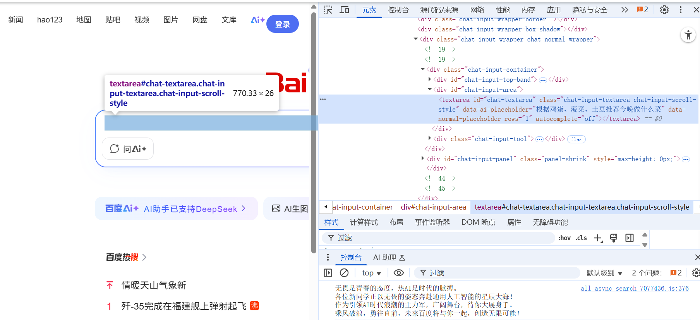Open the Privacy and security tab
Viewport: 700px width, 320px height.
tap(590, 10)
